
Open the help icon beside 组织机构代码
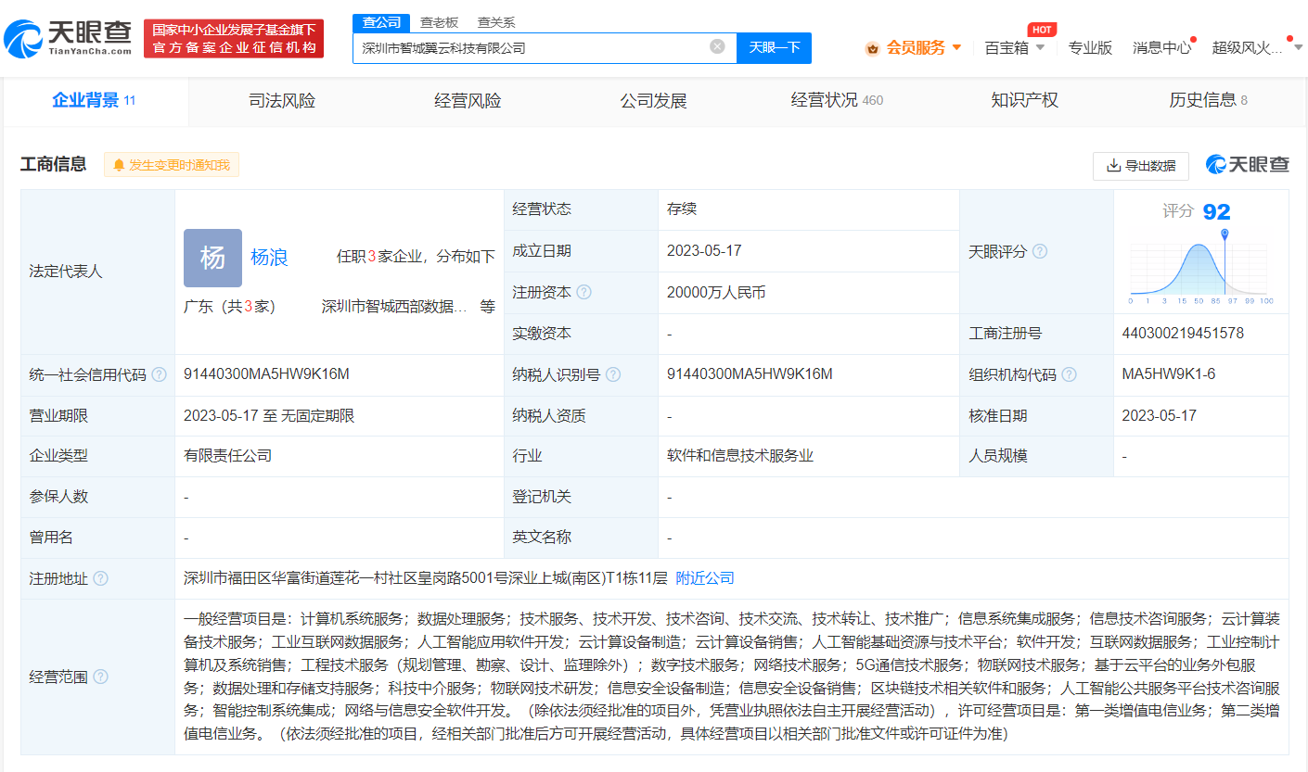[x=1069, y=374]
